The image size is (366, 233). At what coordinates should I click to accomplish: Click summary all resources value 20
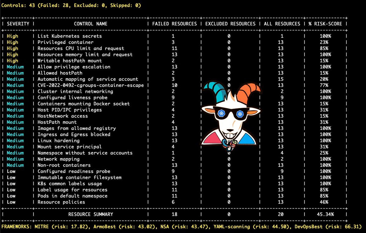click(281, 214)
